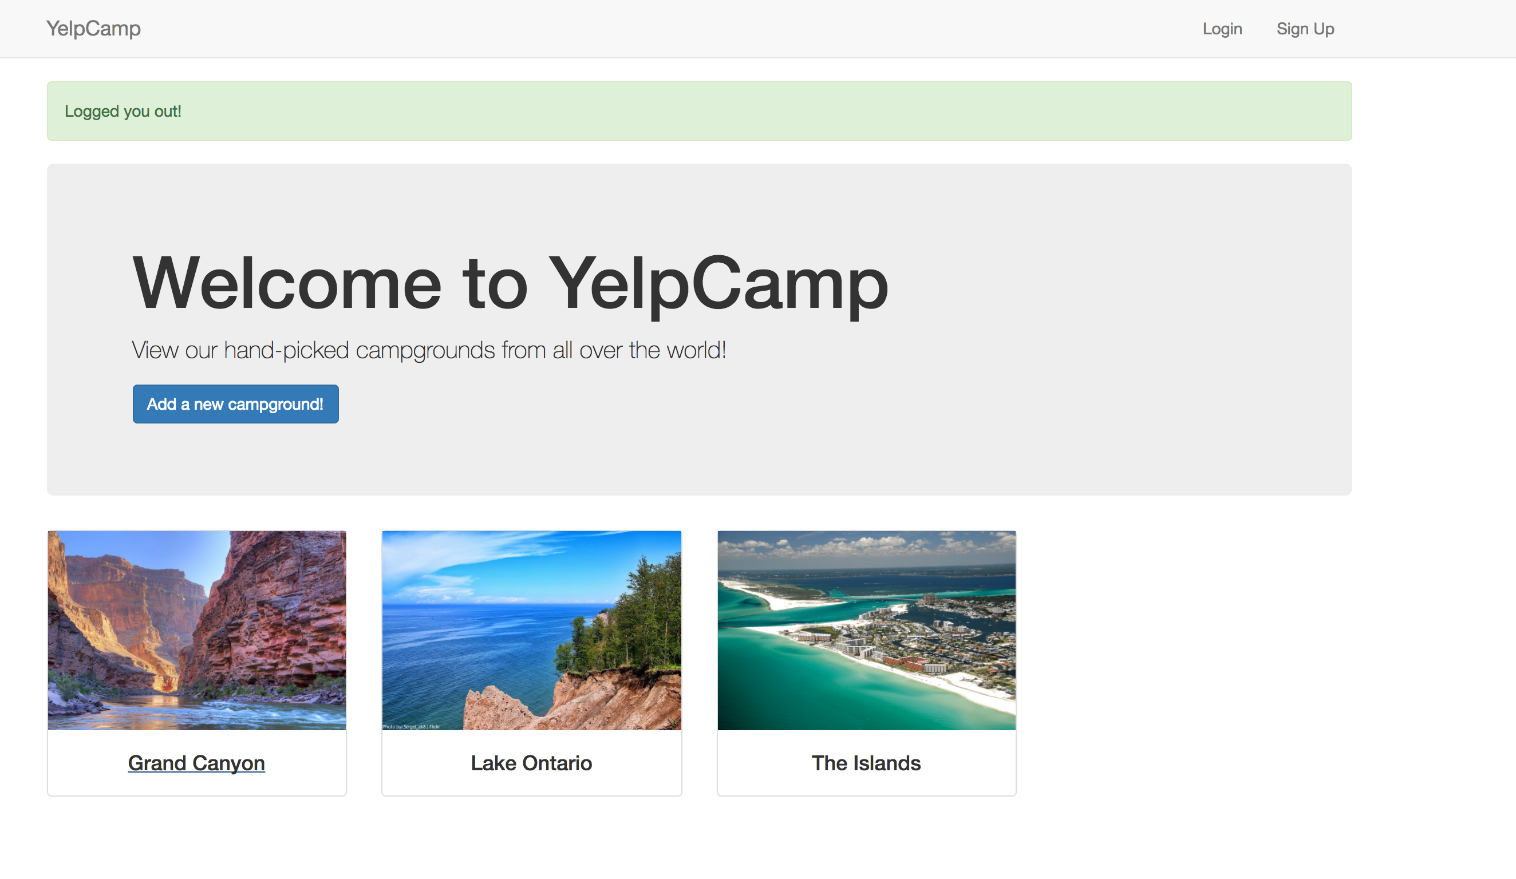Open the Lake Ontario title

click(531, 763)
